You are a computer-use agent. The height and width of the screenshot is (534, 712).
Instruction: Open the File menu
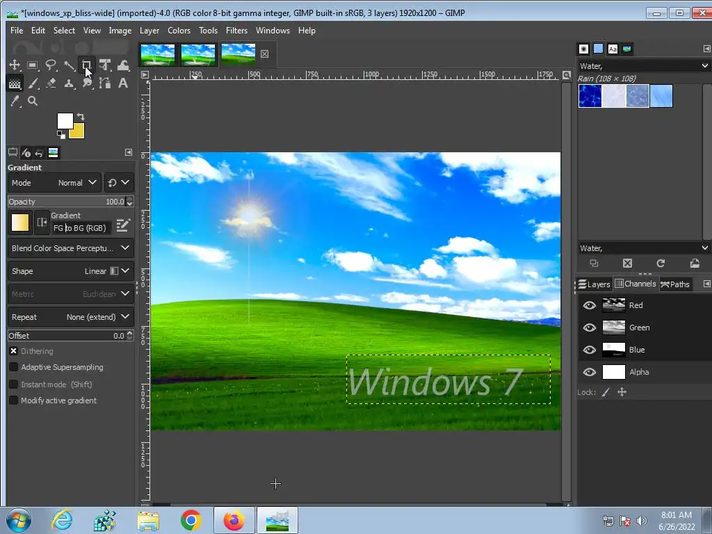(x=17, y=31)
